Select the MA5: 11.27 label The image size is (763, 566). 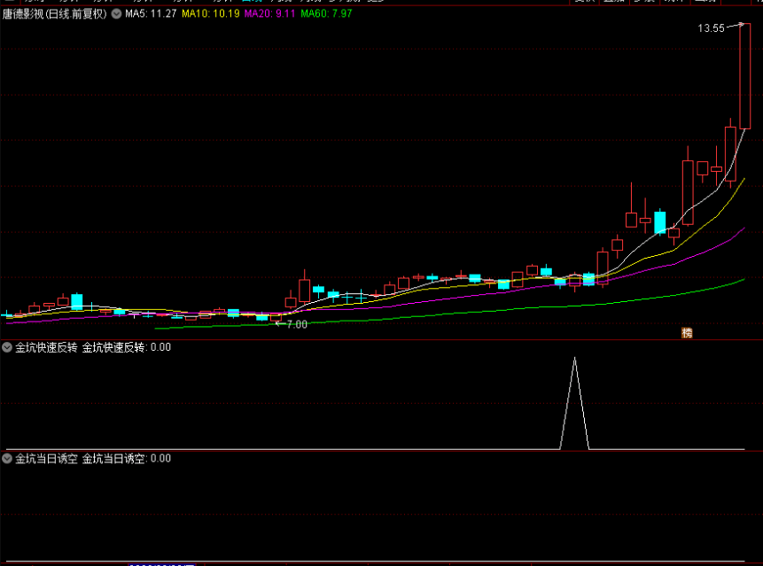pos(151,13)
